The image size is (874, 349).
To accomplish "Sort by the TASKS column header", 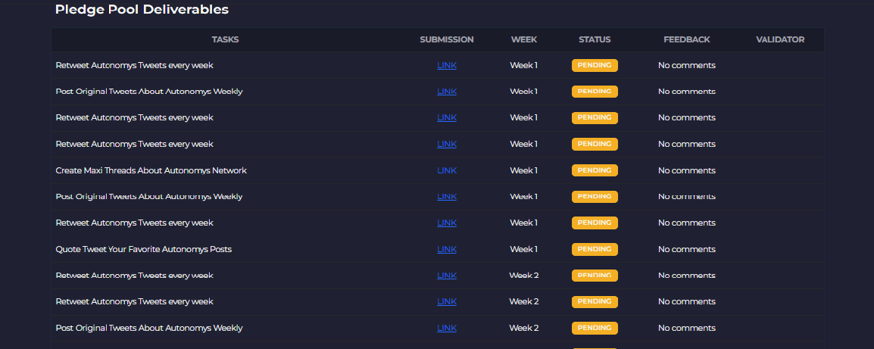I will 225,39.
